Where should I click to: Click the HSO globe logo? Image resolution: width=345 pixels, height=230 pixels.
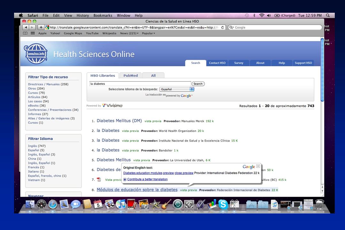point(36,53)
